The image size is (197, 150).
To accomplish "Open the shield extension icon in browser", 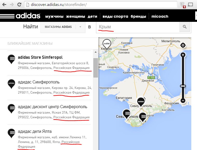I will click(182, 5).
